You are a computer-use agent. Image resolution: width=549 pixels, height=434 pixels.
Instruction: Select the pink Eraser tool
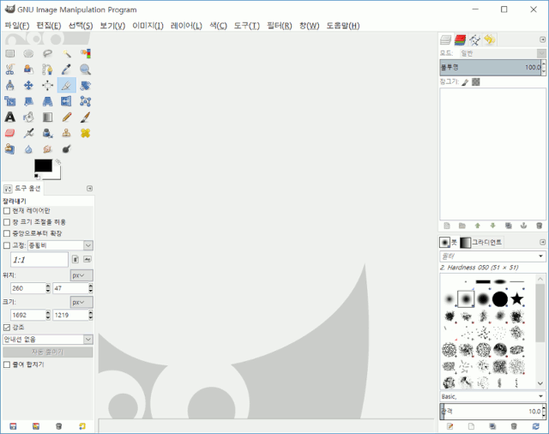pos(10,133)
